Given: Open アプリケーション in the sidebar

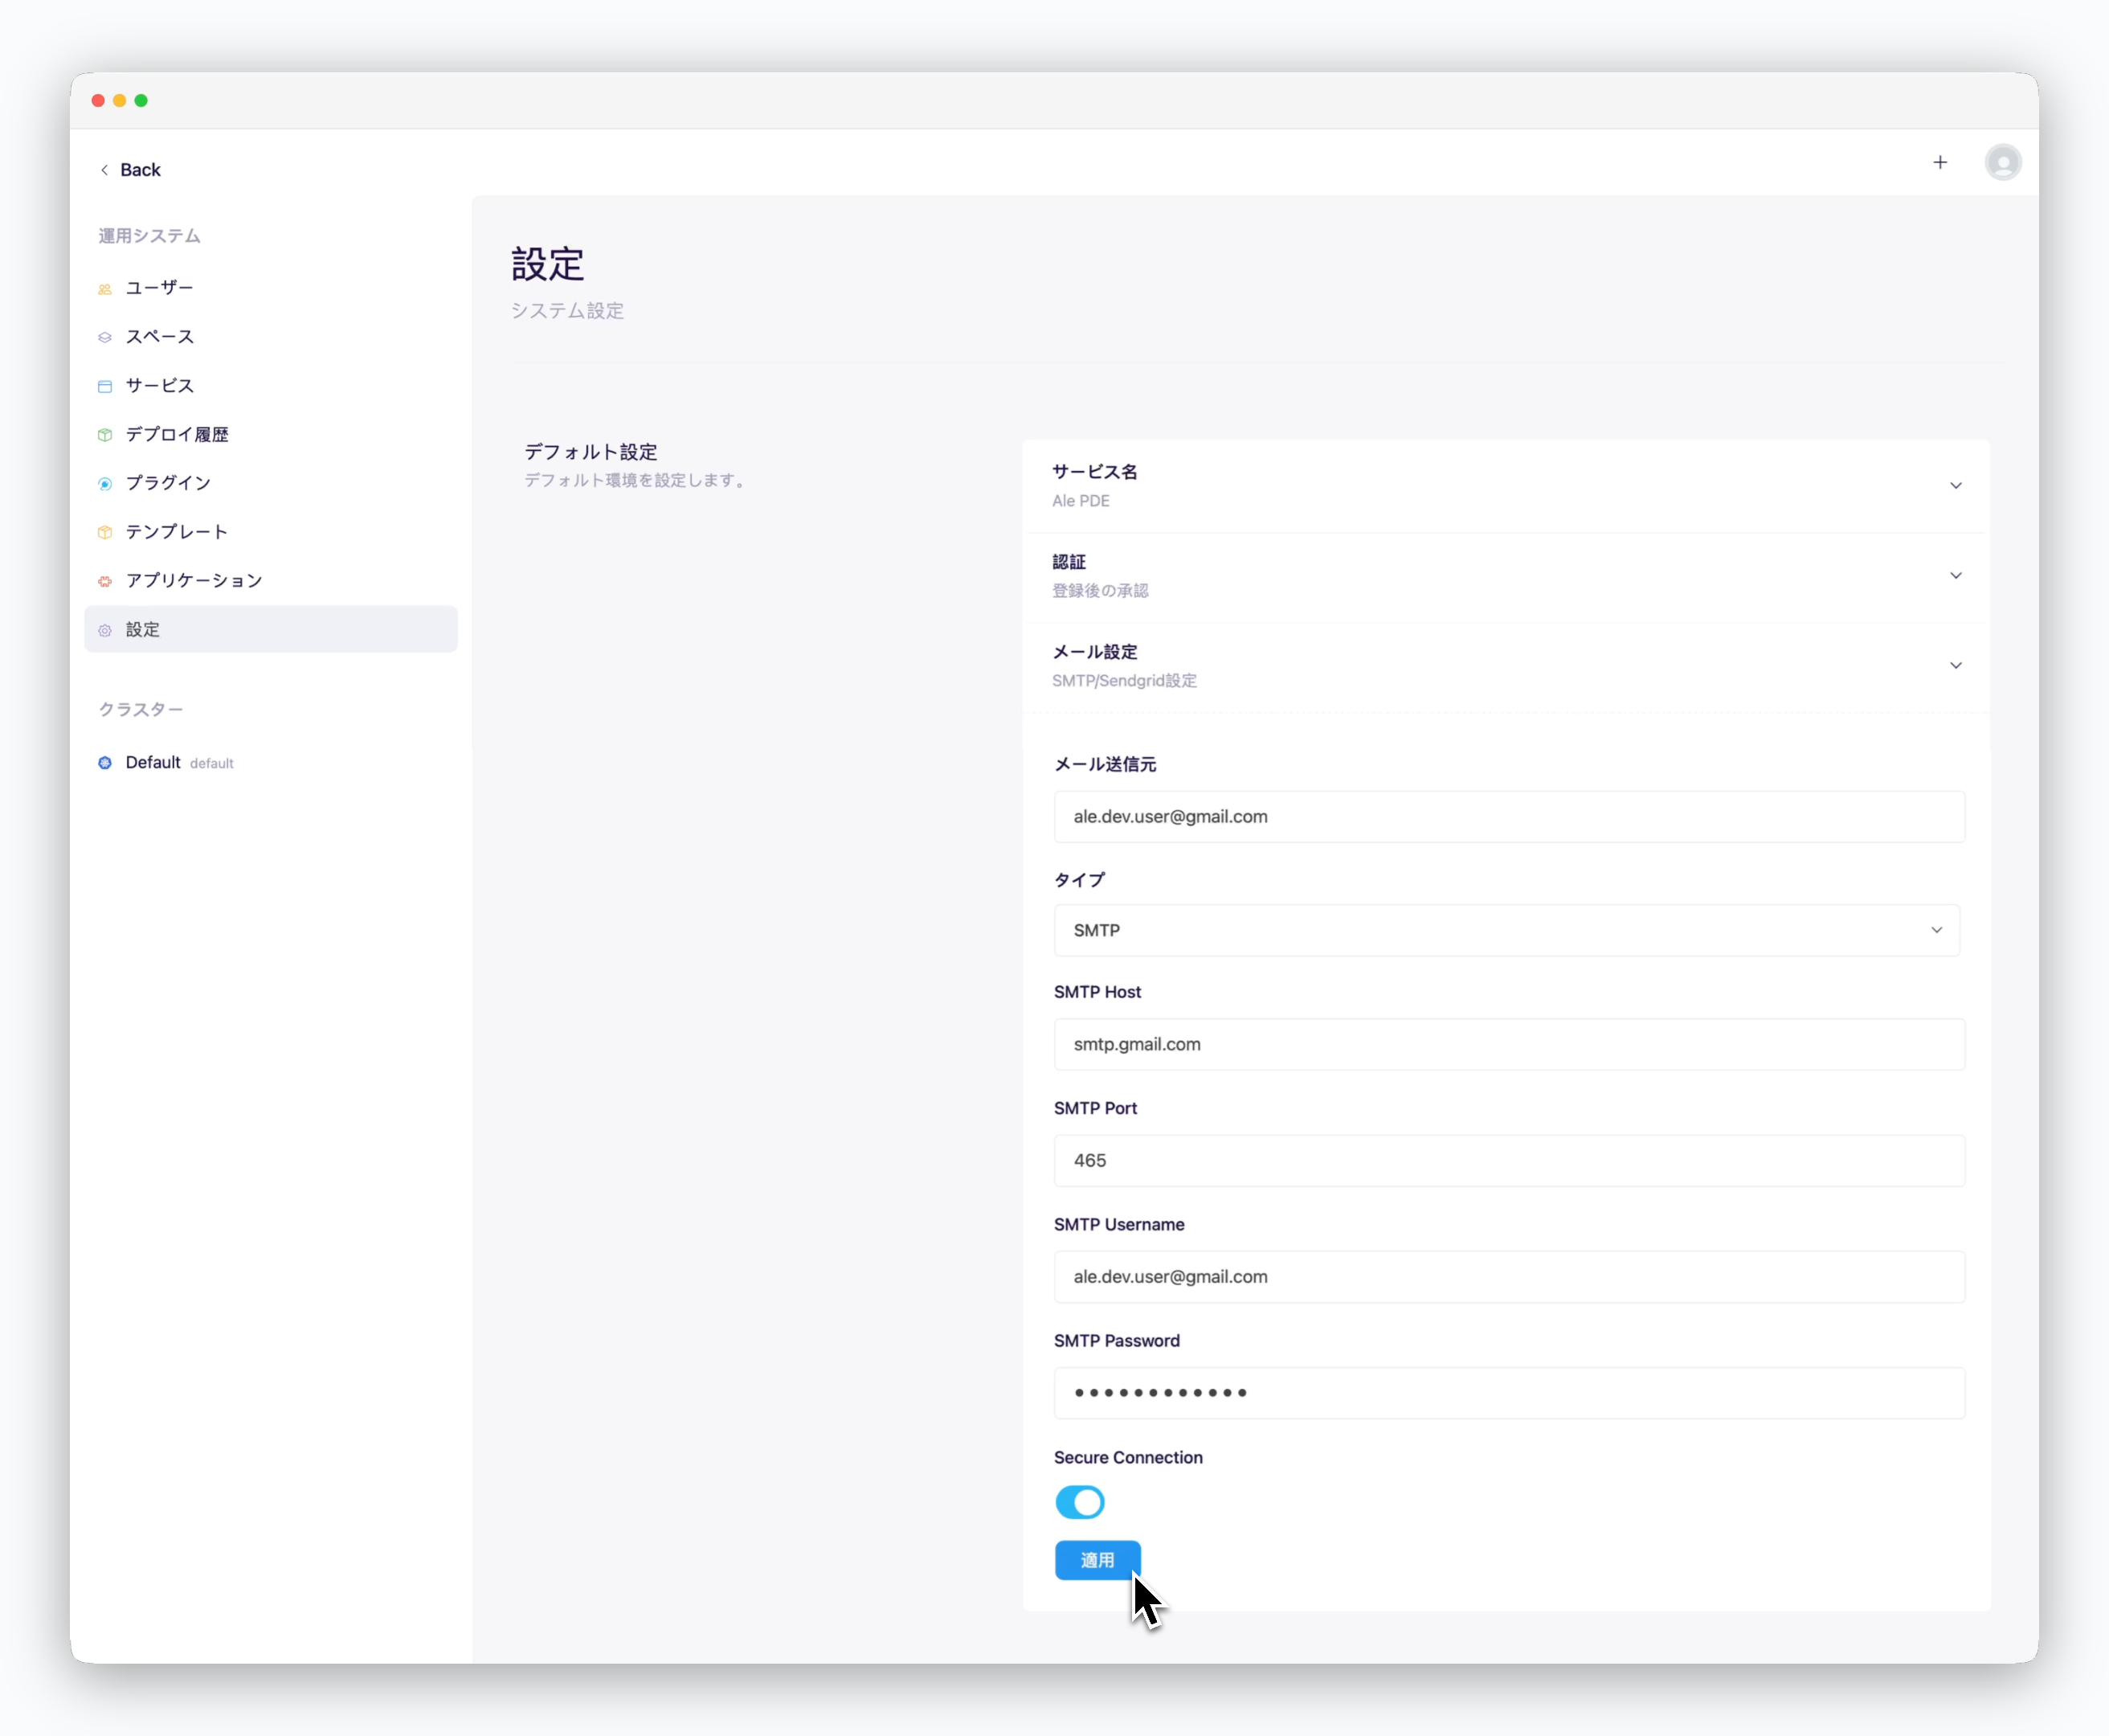Looking at the screenshot, I should coord(270,581).
